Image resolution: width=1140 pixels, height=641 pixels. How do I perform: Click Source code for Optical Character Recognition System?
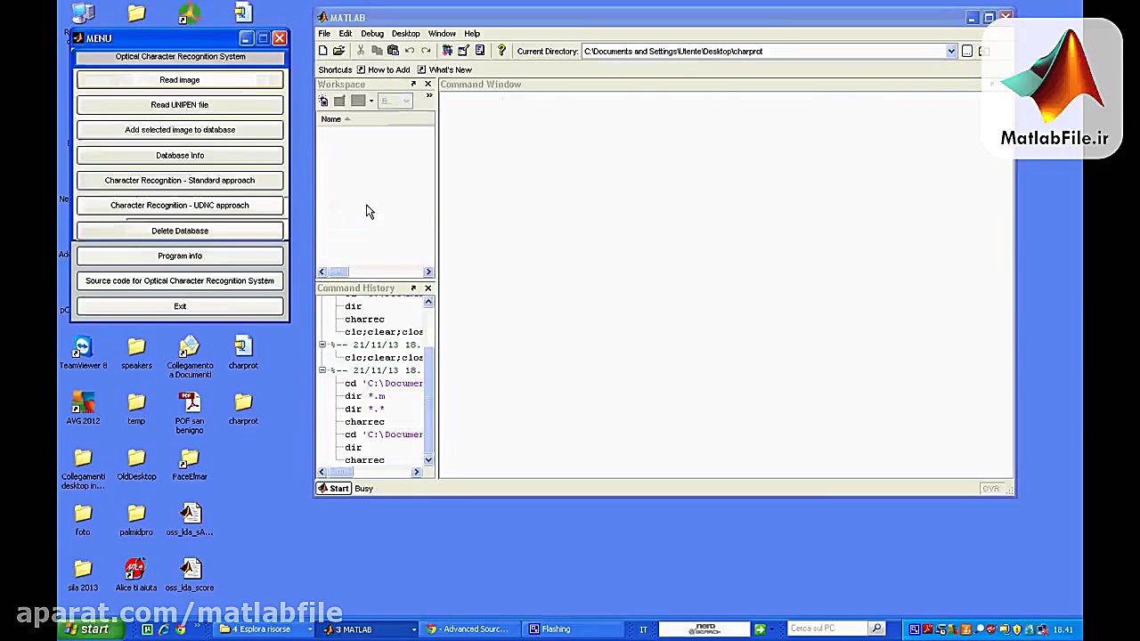pyautogui.click(x=180, y=281)
